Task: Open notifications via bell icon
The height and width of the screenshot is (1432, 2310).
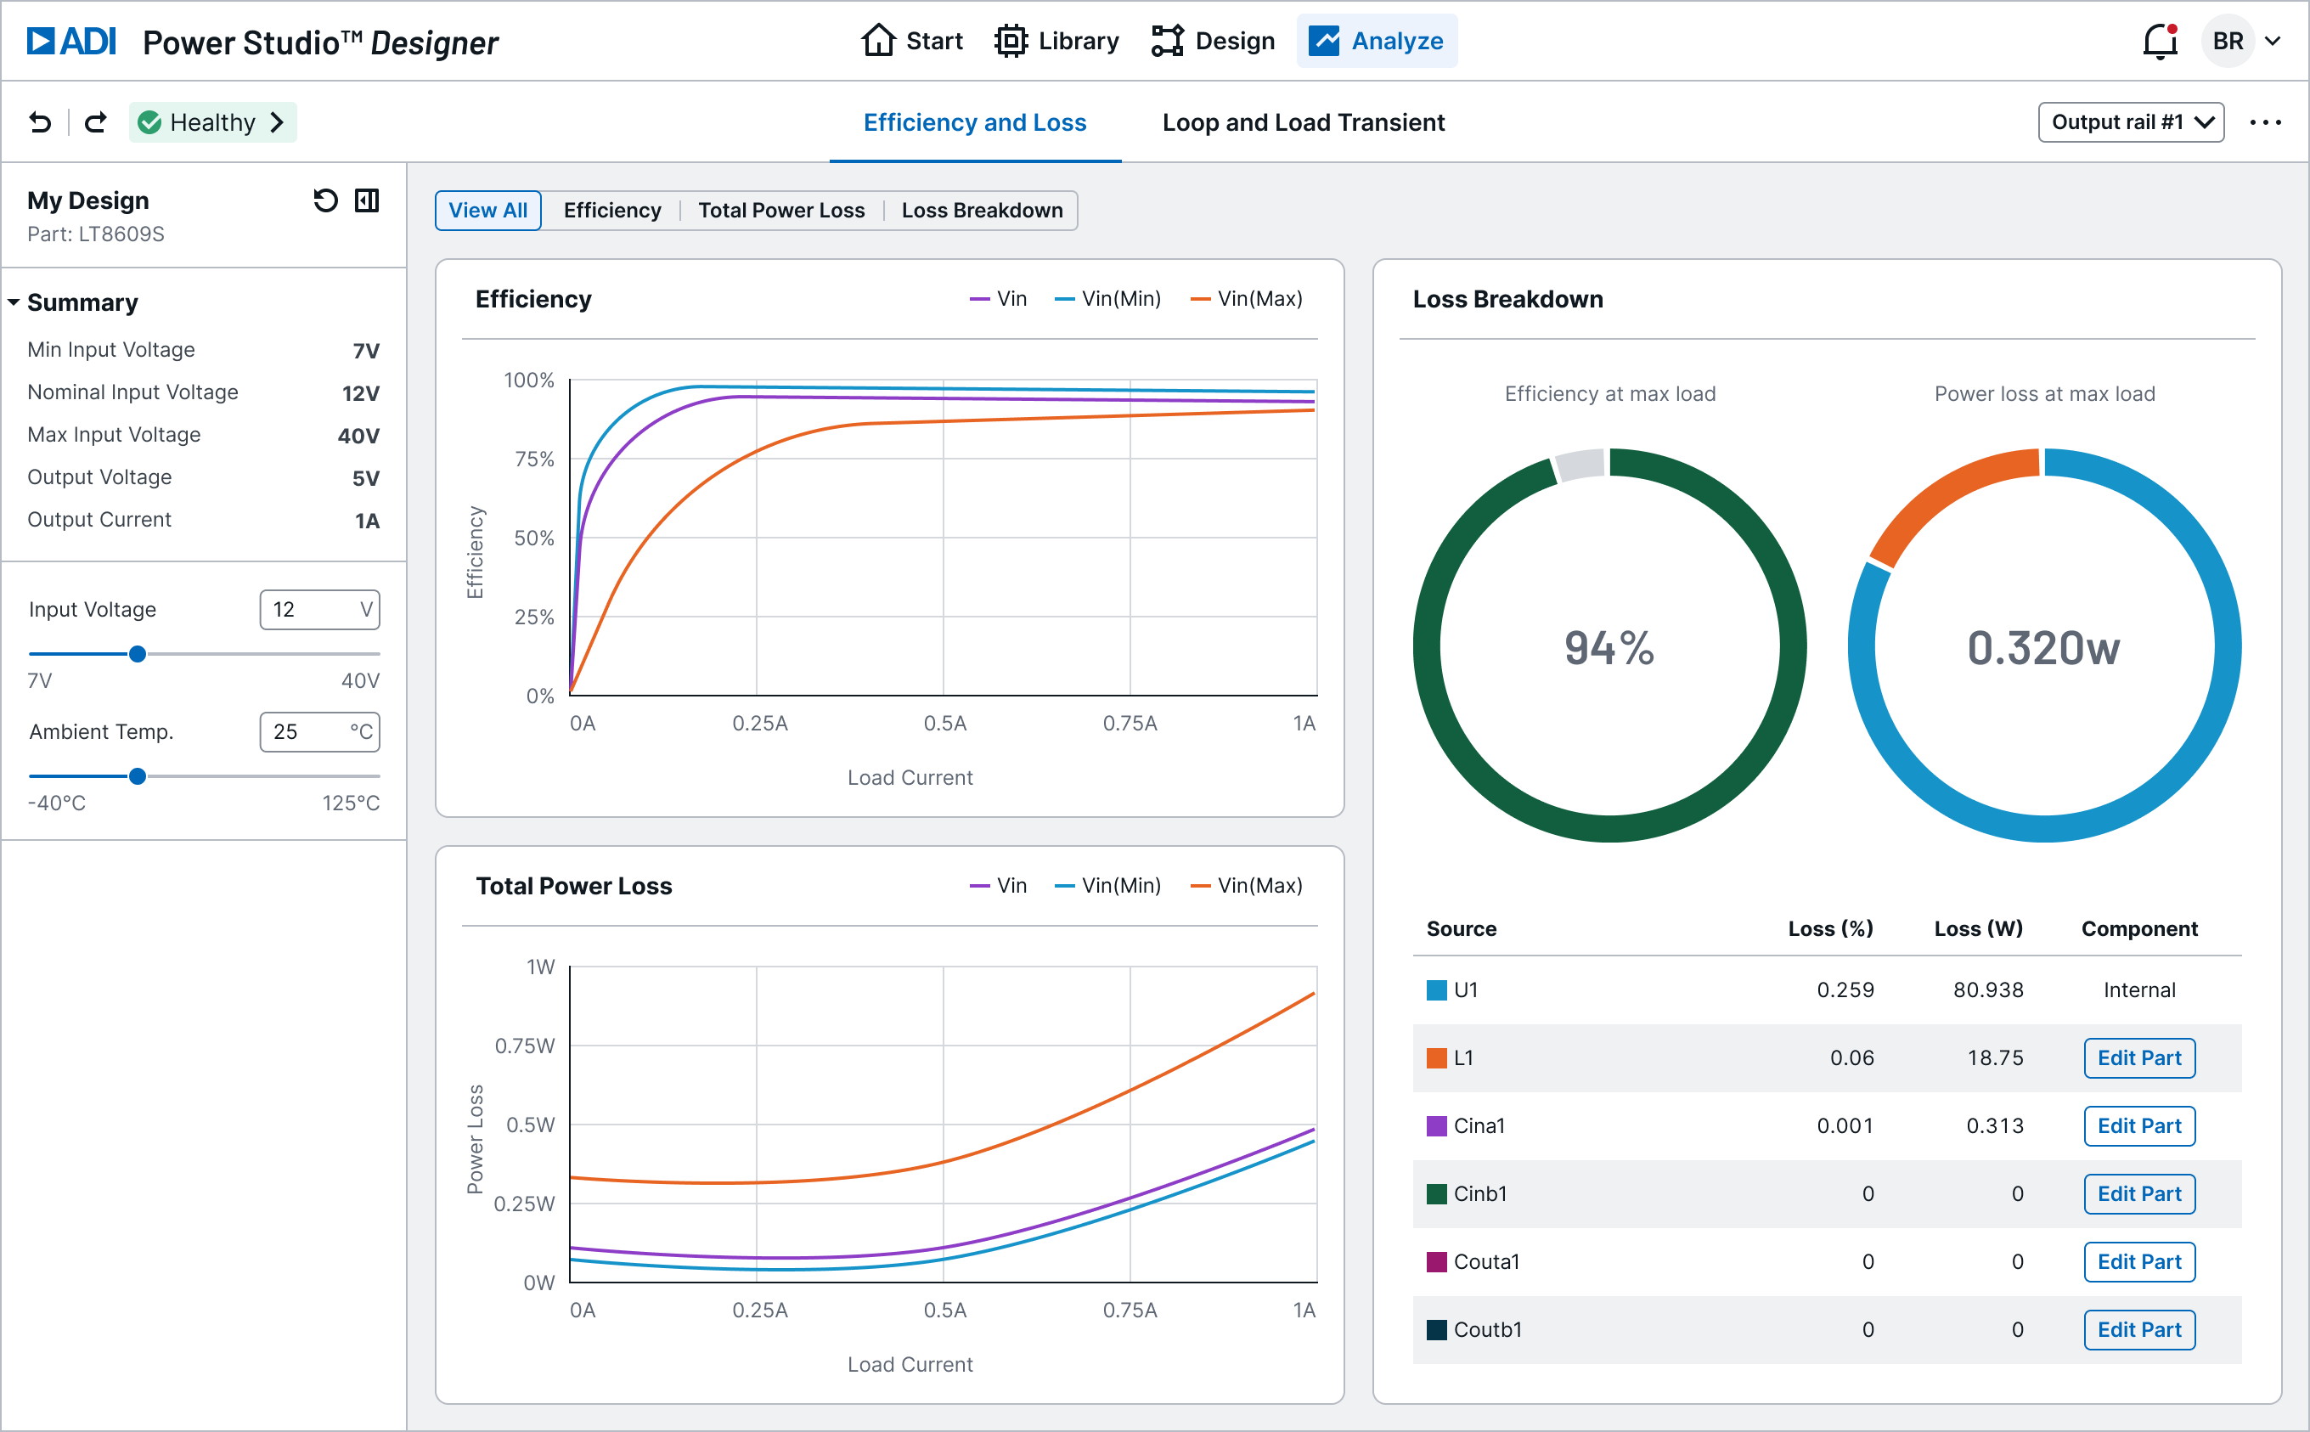Action: (2161, 41)
